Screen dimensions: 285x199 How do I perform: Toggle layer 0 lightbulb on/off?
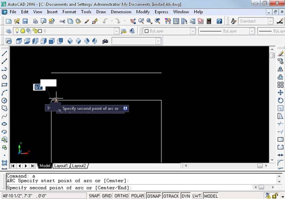click(x=17, y=31)
